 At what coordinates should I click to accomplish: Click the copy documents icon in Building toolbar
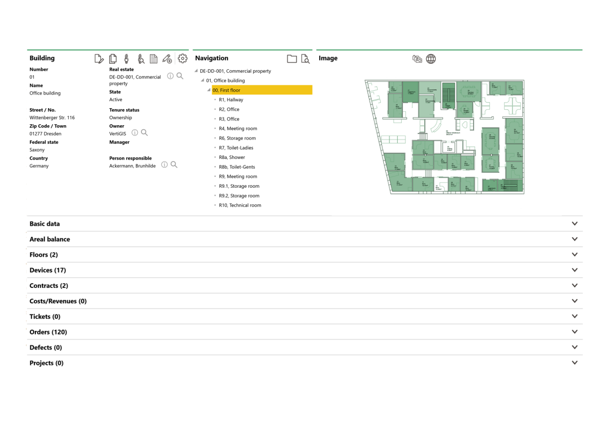point(113,58)
